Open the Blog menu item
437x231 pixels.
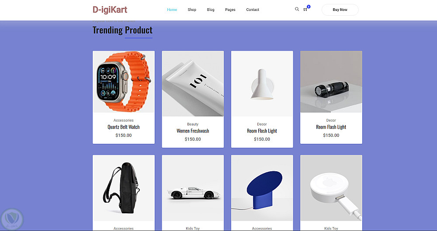pos(211,10)
